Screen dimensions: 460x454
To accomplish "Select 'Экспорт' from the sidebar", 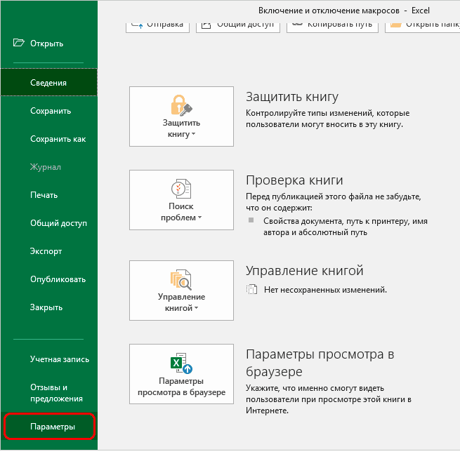I will 48,251.
